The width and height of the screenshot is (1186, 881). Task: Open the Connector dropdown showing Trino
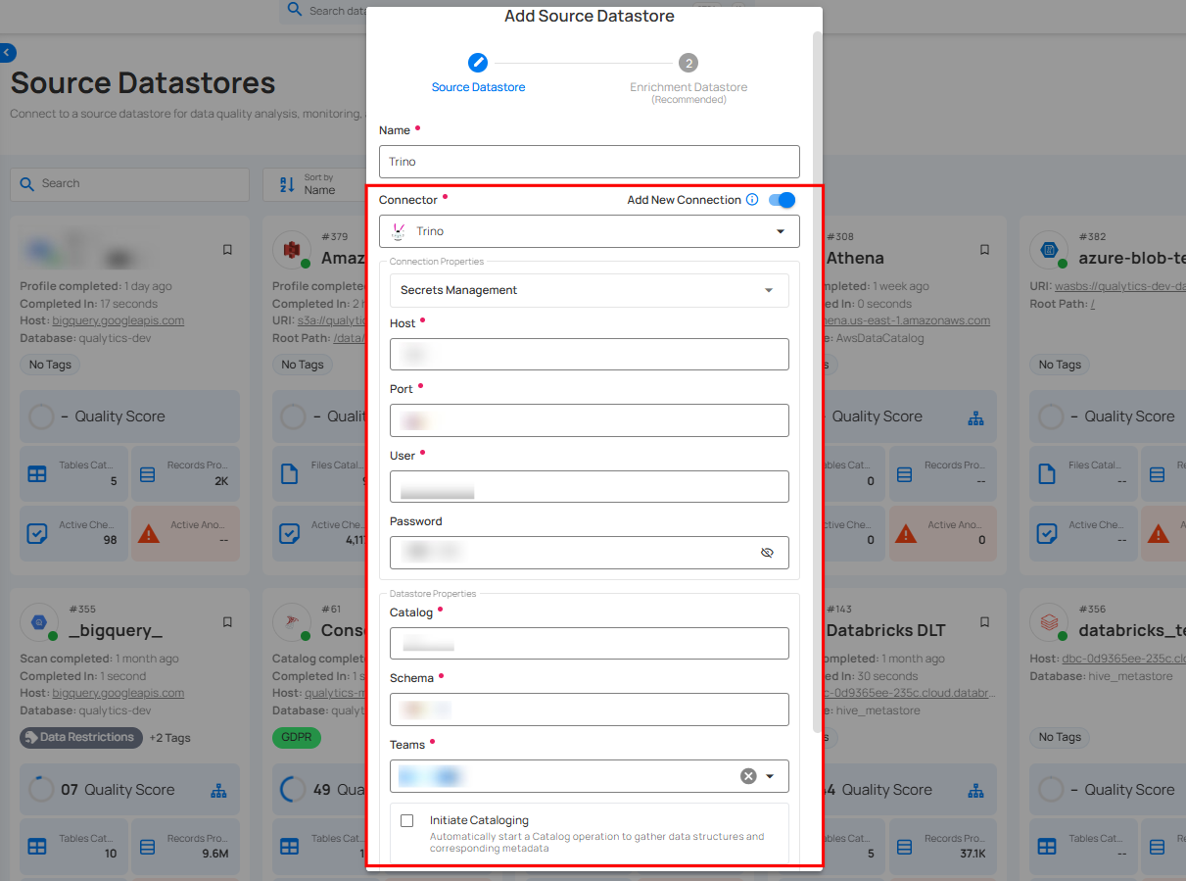590,231
